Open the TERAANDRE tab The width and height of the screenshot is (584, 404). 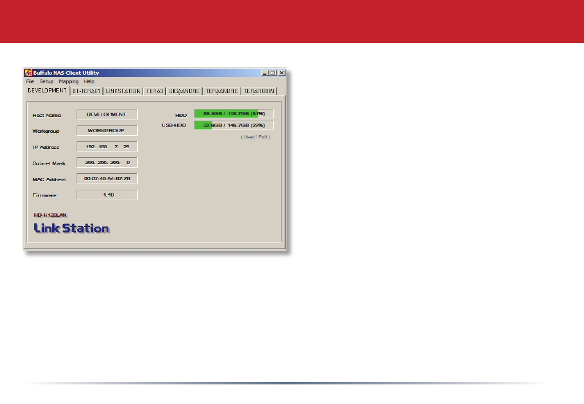(x=222, y=91)
